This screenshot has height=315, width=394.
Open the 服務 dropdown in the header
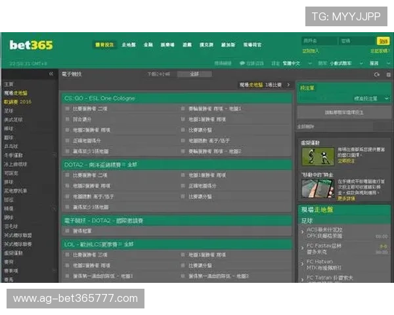click(380, 63)
